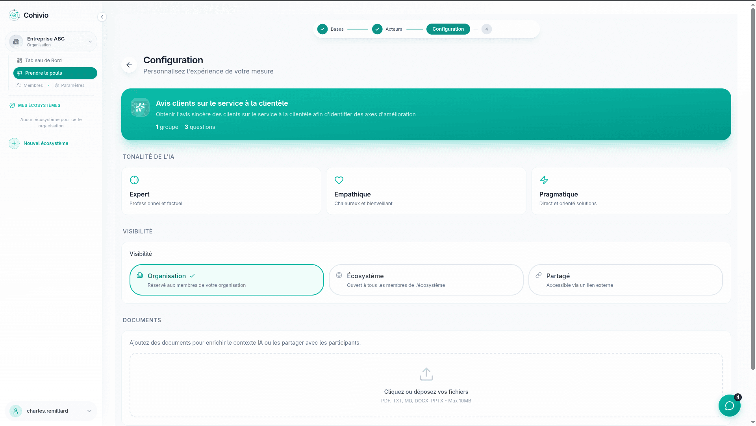Click the sparkle icon in the teal banner
The image size is (756, 426).
[x=140, y=107]
